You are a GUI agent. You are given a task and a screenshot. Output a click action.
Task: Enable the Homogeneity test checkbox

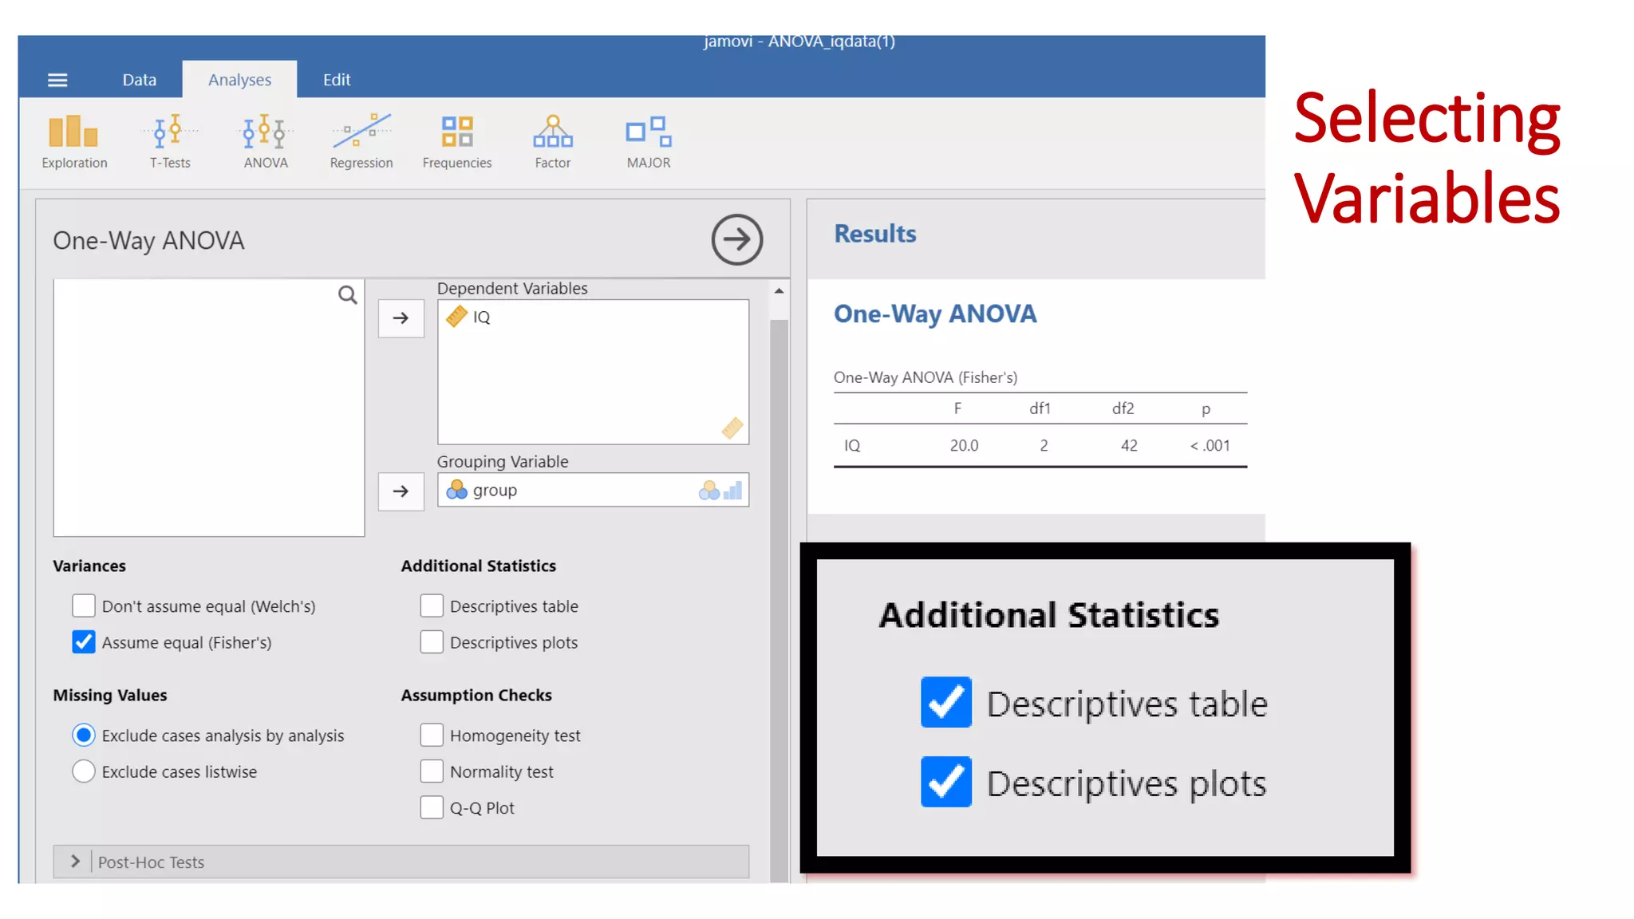(x=432, y=736)
